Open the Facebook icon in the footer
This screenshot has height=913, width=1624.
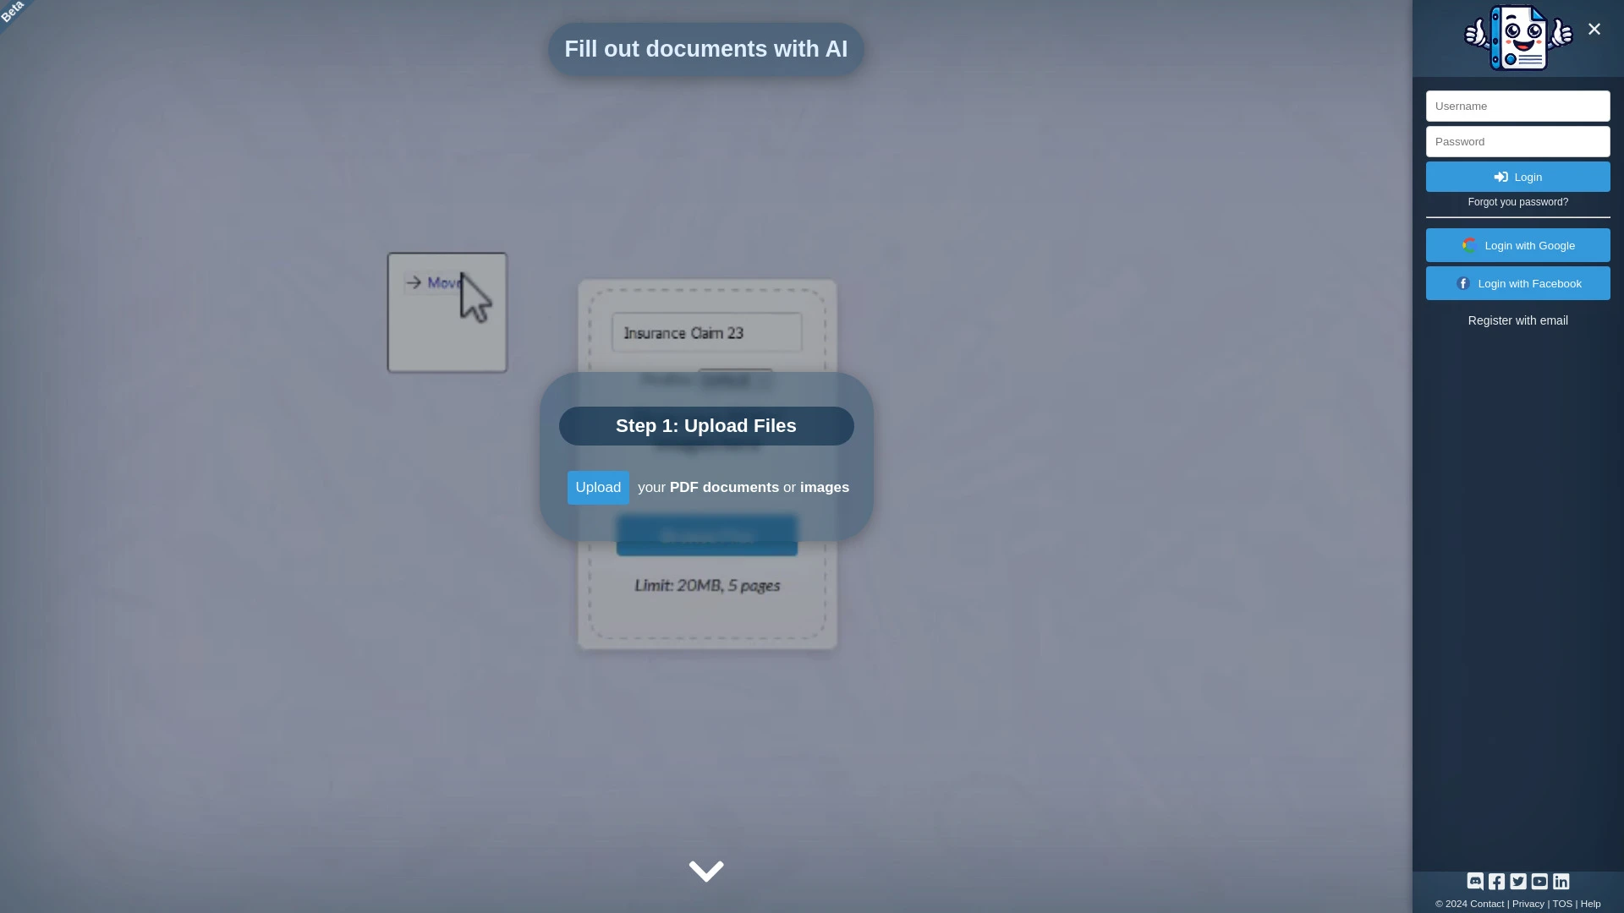point(1497,882)
